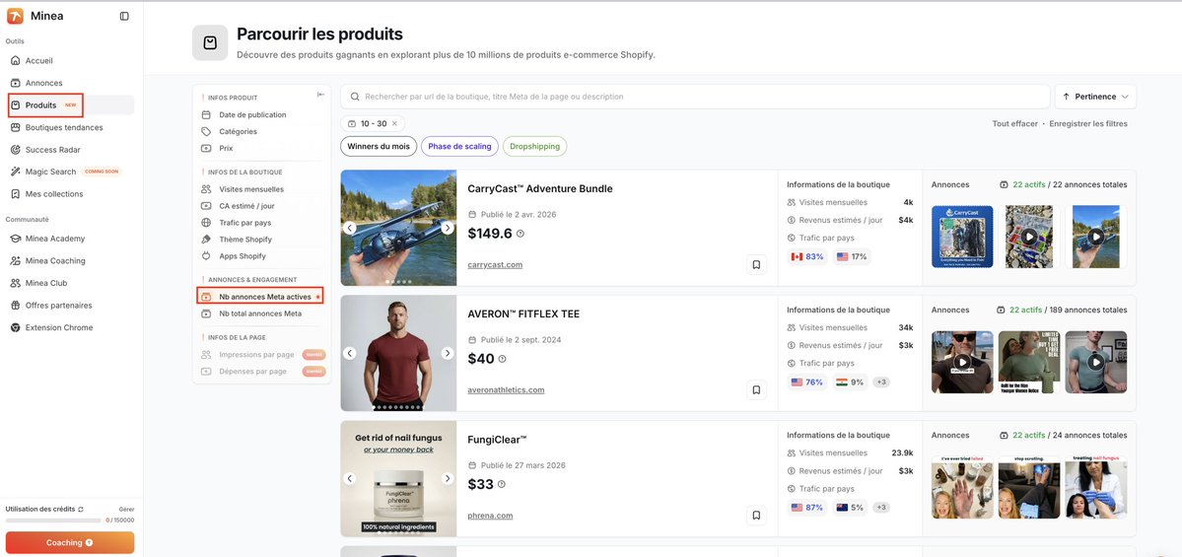Play first AVERON ad video
Viewport: 1182px width, 557px height.
(962, 362)
